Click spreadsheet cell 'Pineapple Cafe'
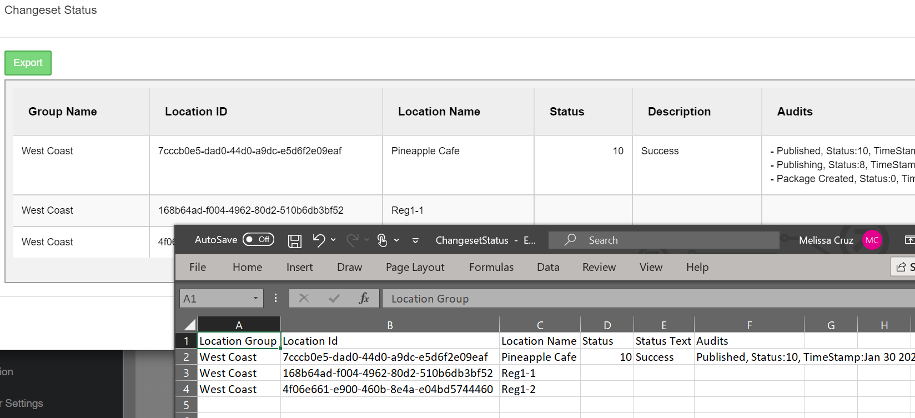The image size is (915, 418). 540,357
